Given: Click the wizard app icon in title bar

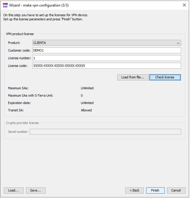Looking at the screenshot, I should 5,5.
